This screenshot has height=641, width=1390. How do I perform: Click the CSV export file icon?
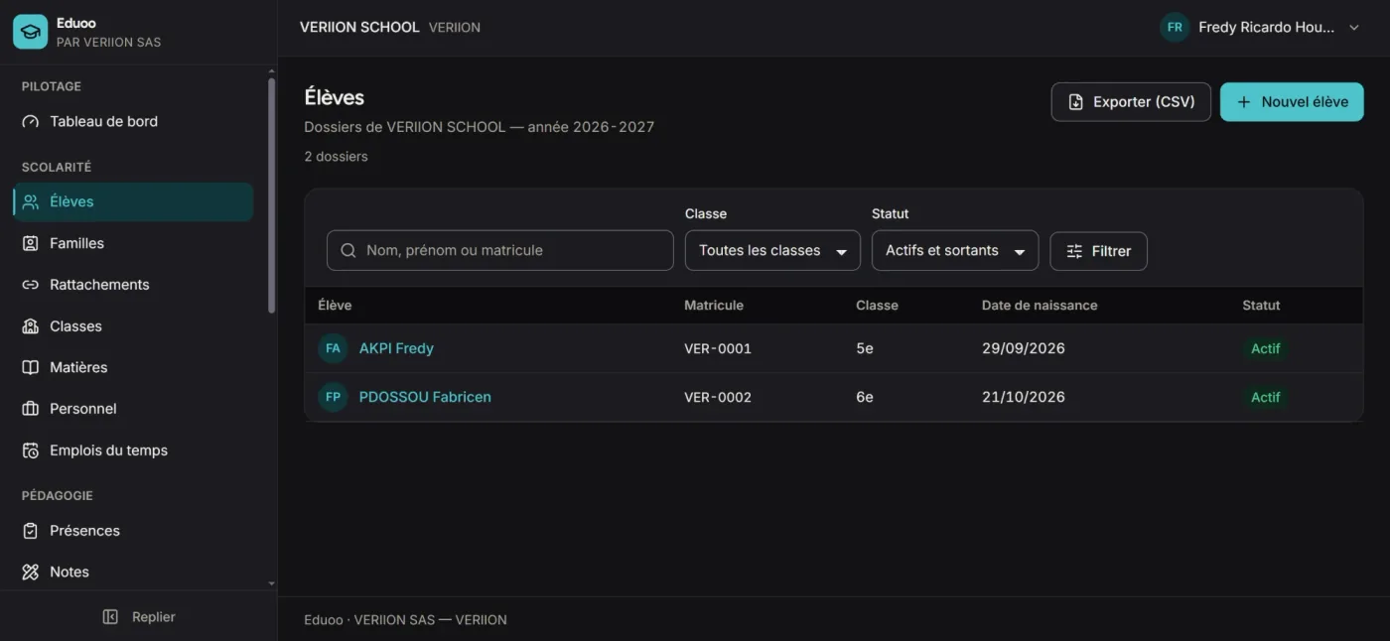pos(1075,102)
